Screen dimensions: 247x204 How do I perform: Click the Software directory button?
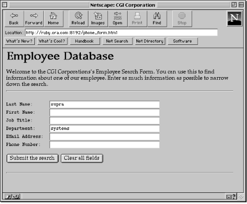[x=182, y=41]
